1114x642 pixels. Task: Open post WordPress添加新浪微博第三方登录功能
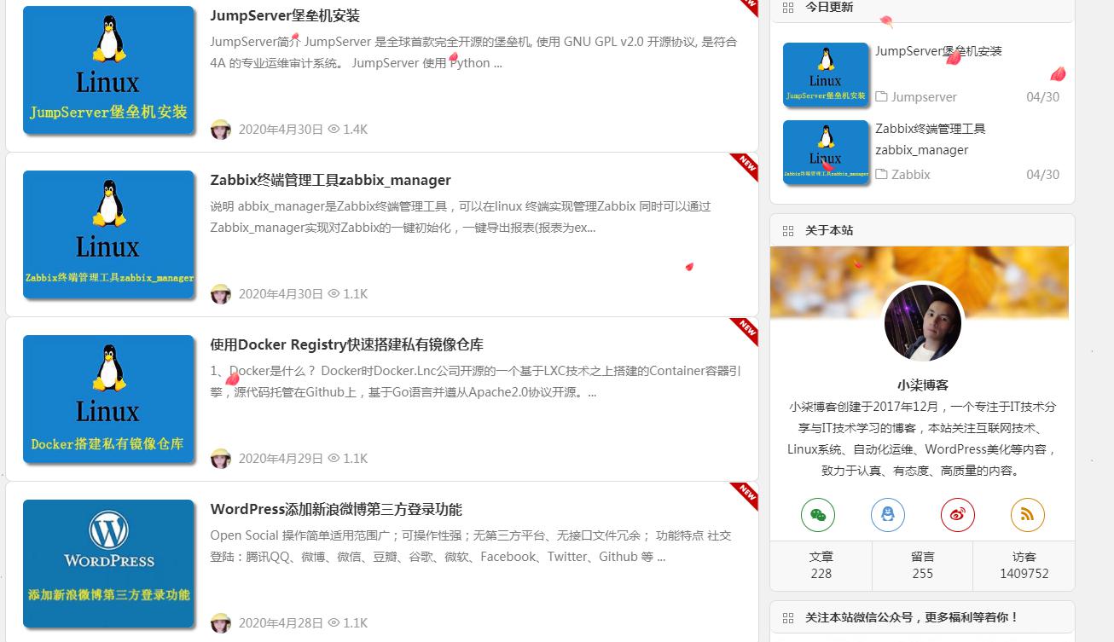pyautogui.click(x=336, y=509)
